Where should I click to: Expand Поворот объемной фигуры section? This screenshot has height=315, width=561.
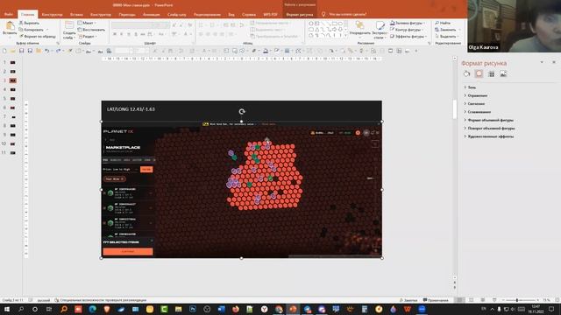coord(489,129)
